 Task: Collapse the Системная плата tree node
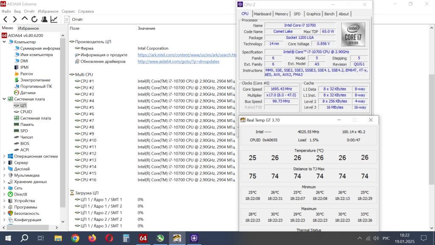pos(4,99)
